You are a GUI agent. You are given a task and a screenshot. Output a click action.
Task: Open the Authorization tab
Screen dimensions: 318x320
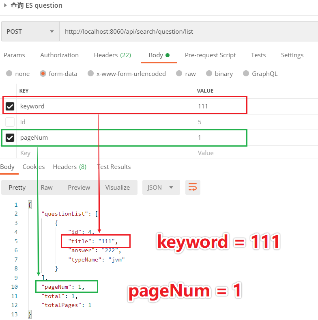click(59, 55)
